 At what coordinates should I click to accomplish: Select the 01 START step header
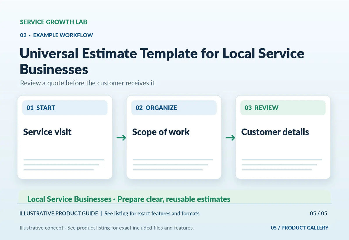(65, 108)
